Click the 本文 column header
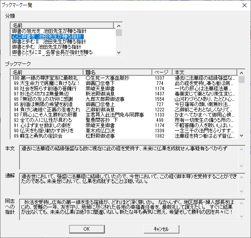Screen dimensions: 251x238 (x=204, y=72)
